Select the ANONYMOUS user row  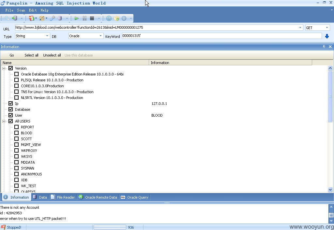[31, 174]
